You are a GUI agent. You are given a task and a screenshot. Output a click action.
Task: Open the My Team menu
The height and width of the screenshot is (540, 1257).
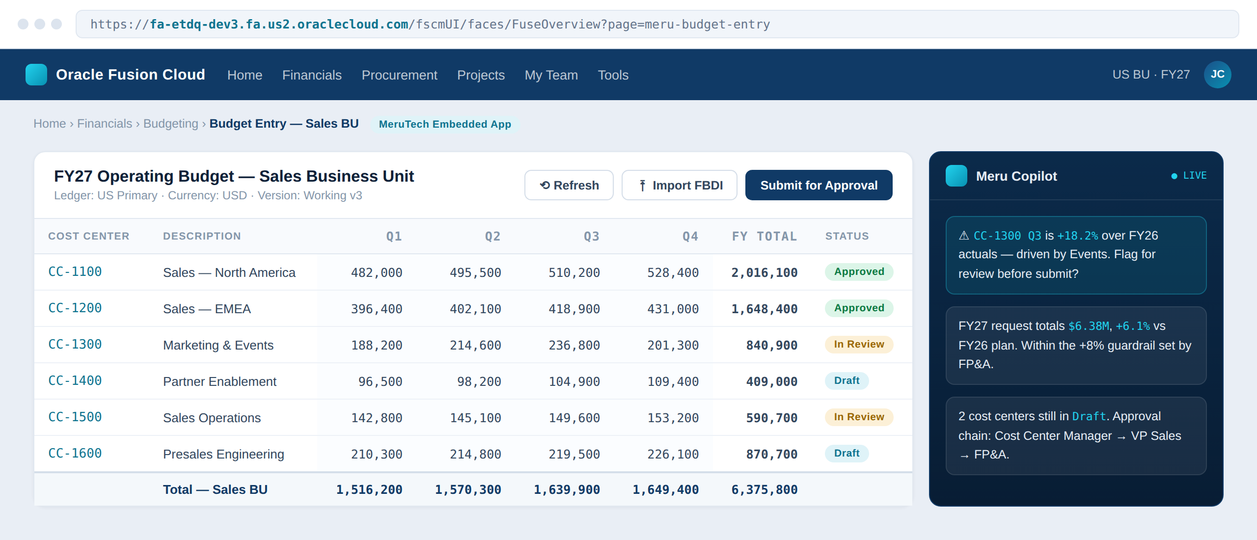551,75
